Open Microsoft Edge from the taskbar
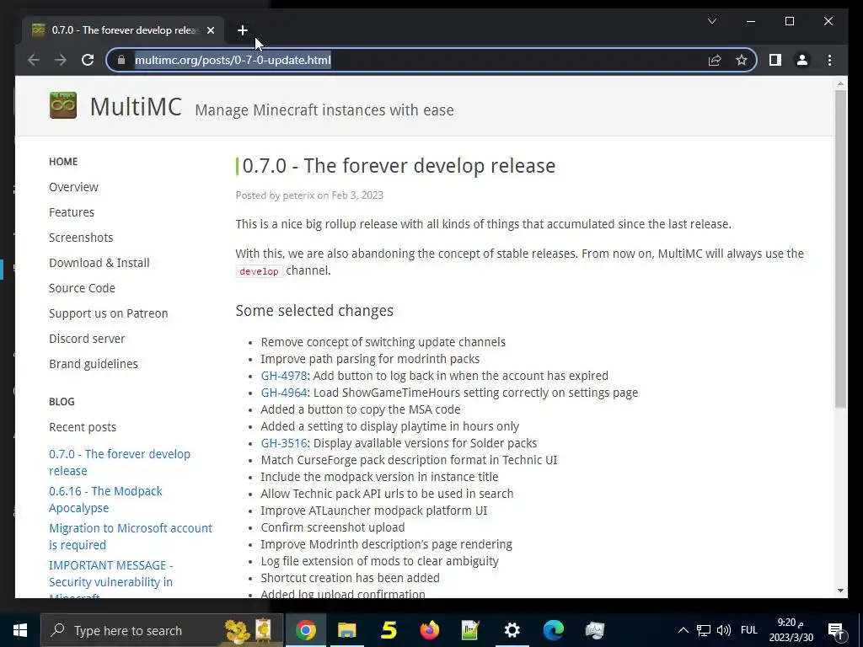 tap(553, 630)
